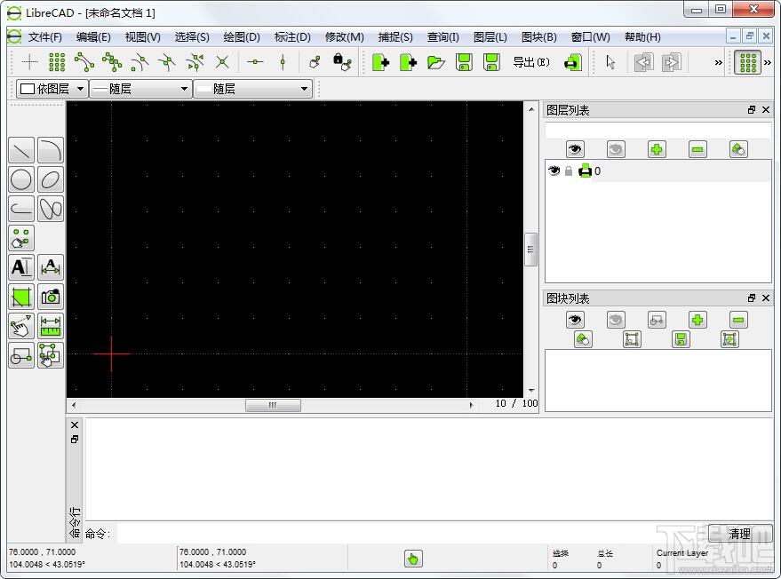The image size is (781, 579).
Task: Toggle Restrict horizontal
Action: coord(255,62)
